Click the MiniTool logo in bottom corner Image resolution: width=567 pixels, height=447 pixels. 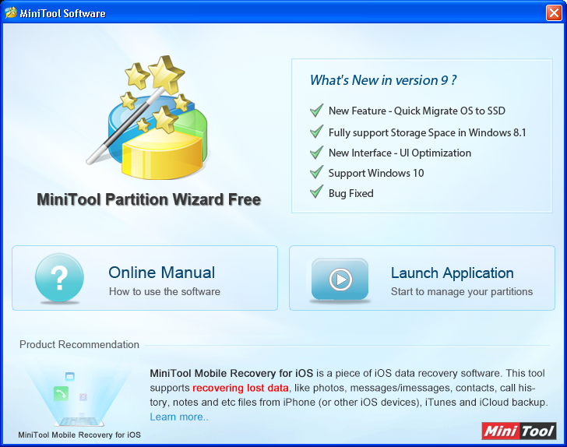pyautogui.click(x=519, y=431)
